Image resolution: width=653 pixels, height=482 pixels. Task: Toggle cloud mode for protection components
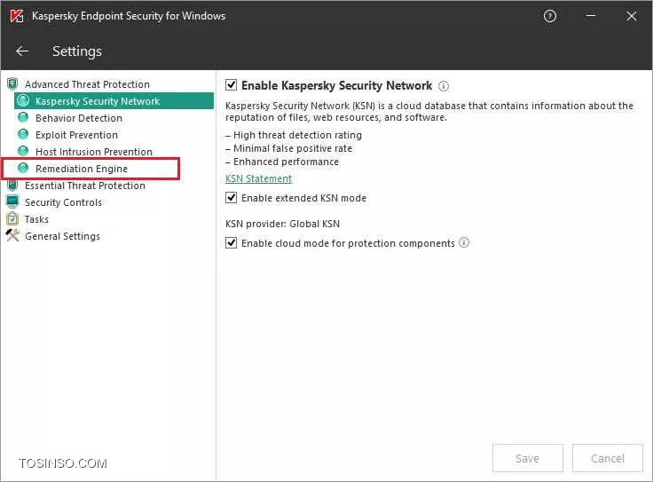pyautogui.click(x=232, y=243)
